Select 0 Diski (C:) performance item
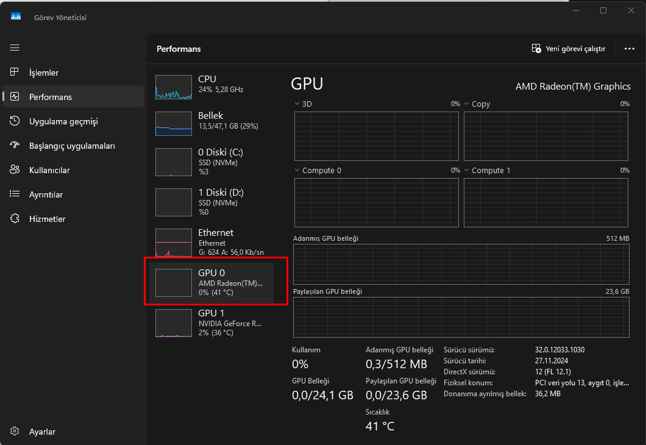The width and height of the screenshot is (646, 445). coord(211,162)
